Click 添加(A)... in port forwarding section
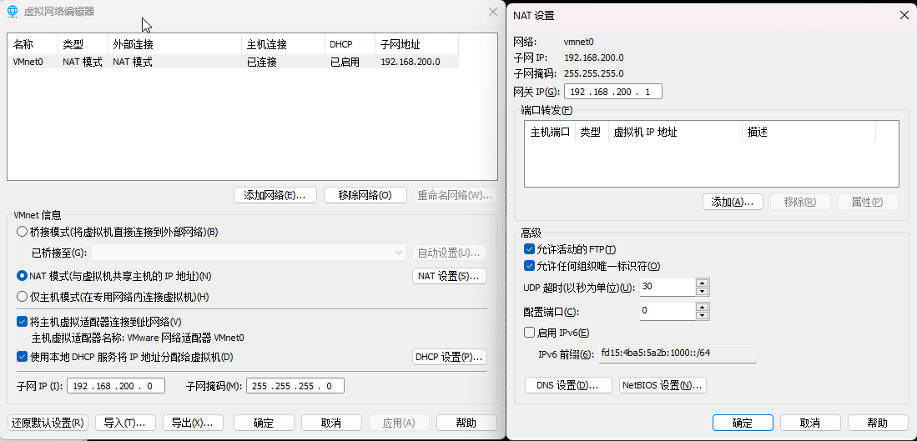This screenshot has height=441, width=917. 733,202
